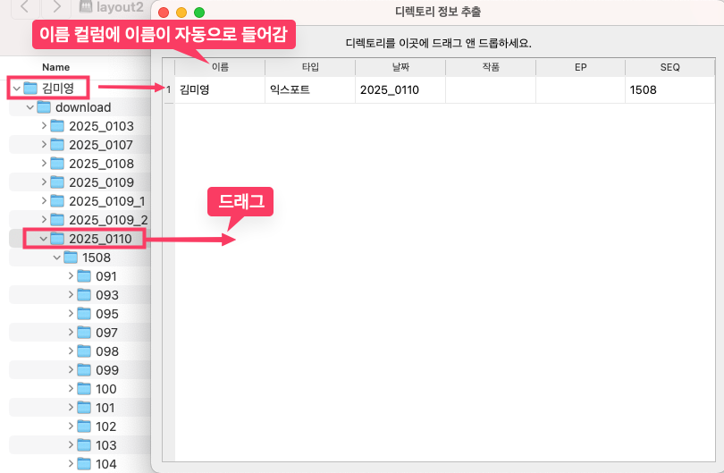Image resolution: width=724 pixels, height=473 pixels.
Task: Click the download folder icon
Action: pos(44,107)
